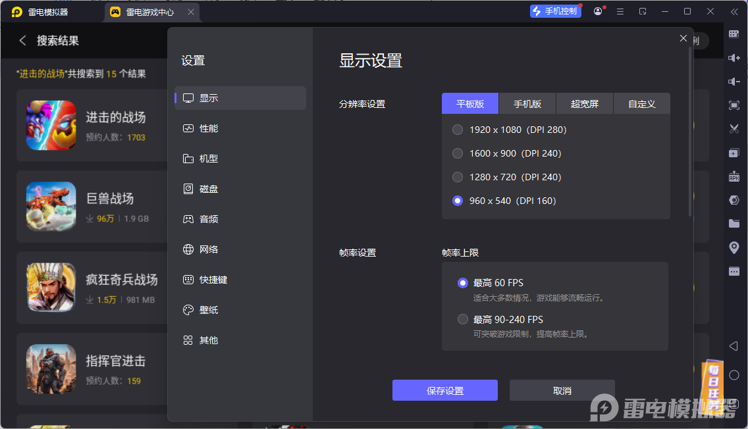
Task: Go back from search results with arrow
Action: 22,41
